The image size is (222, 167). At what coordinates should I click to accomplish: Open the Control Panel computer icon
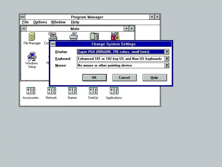53,36
